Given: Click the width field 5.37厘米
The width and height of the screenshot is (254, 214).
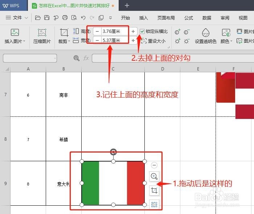Looking at the screenshot, I should [x=115, y=40].
